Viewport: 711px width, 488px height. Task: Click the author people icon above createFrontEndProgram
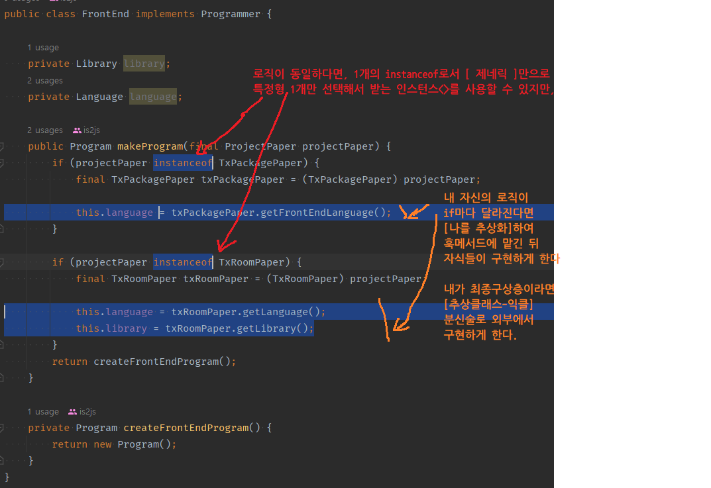click(72, 412)
